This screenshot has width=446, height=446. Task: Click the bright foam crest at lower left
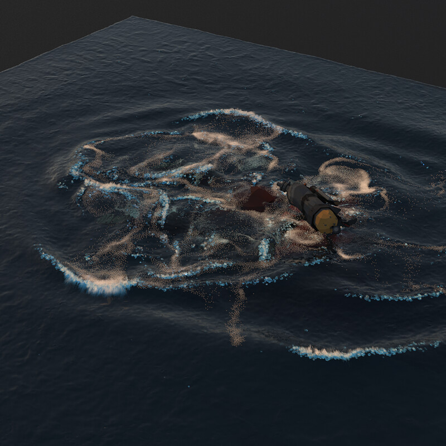tap(103, 284)
